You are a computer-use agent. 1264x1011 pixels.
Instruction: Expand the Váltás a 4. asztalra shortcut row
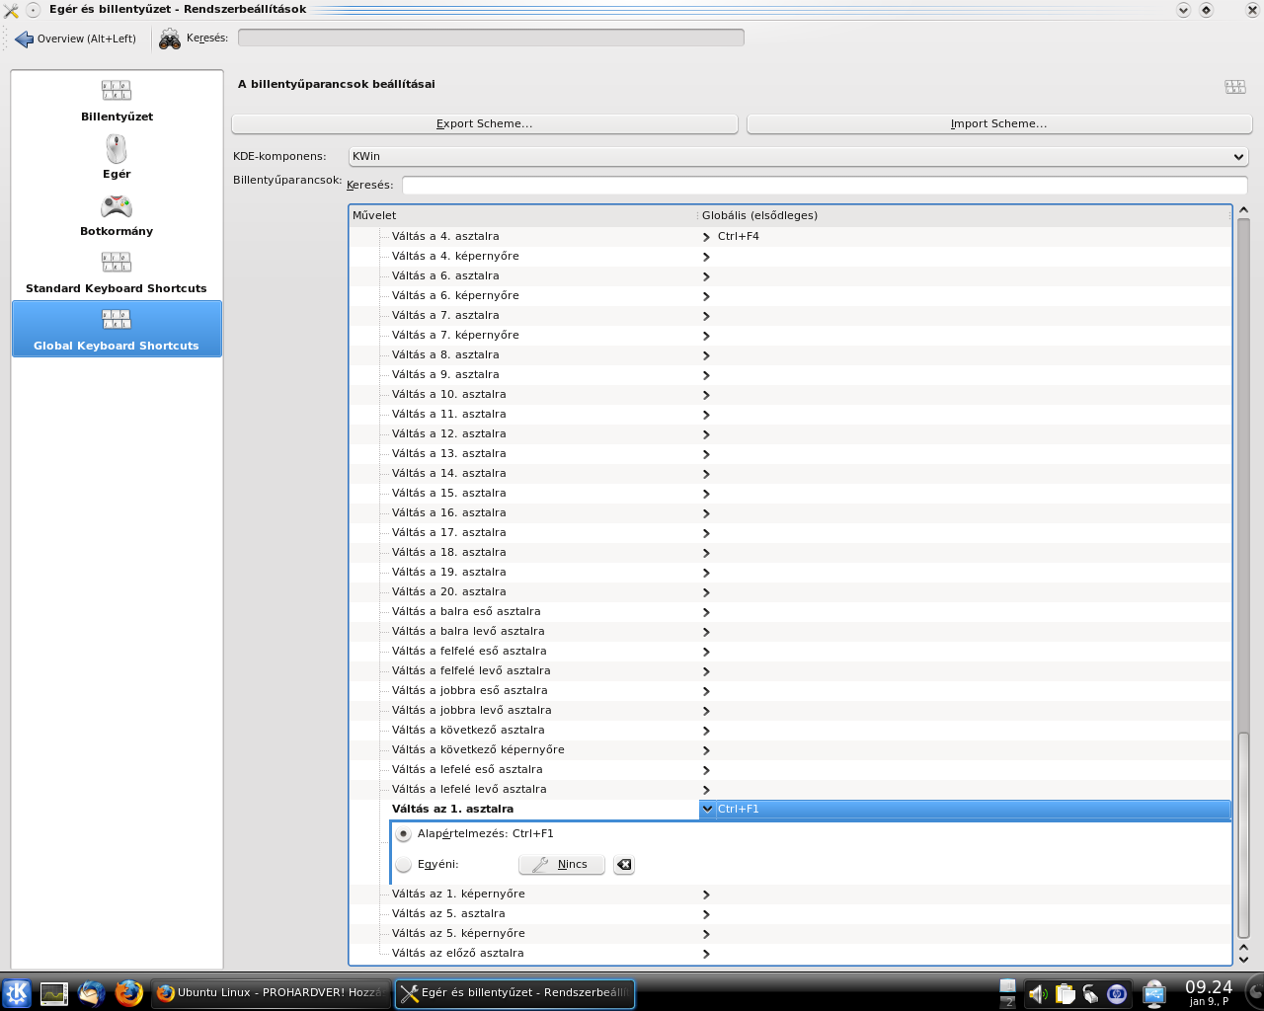click(x=706, y=237)
